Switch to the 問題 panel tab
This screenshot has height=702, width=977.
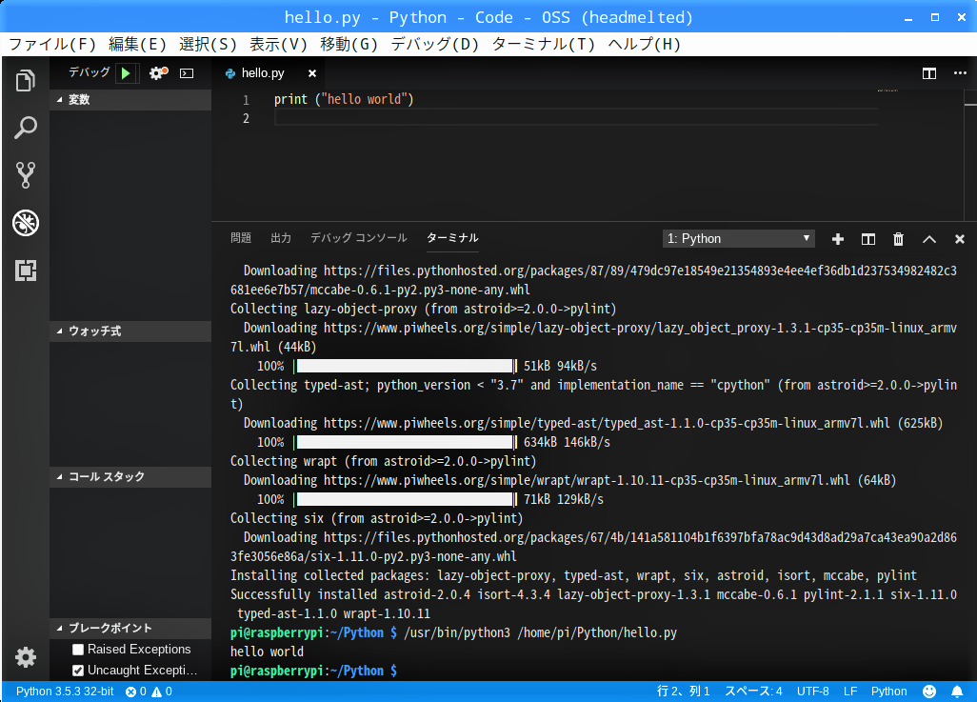(x=241, y=238)
